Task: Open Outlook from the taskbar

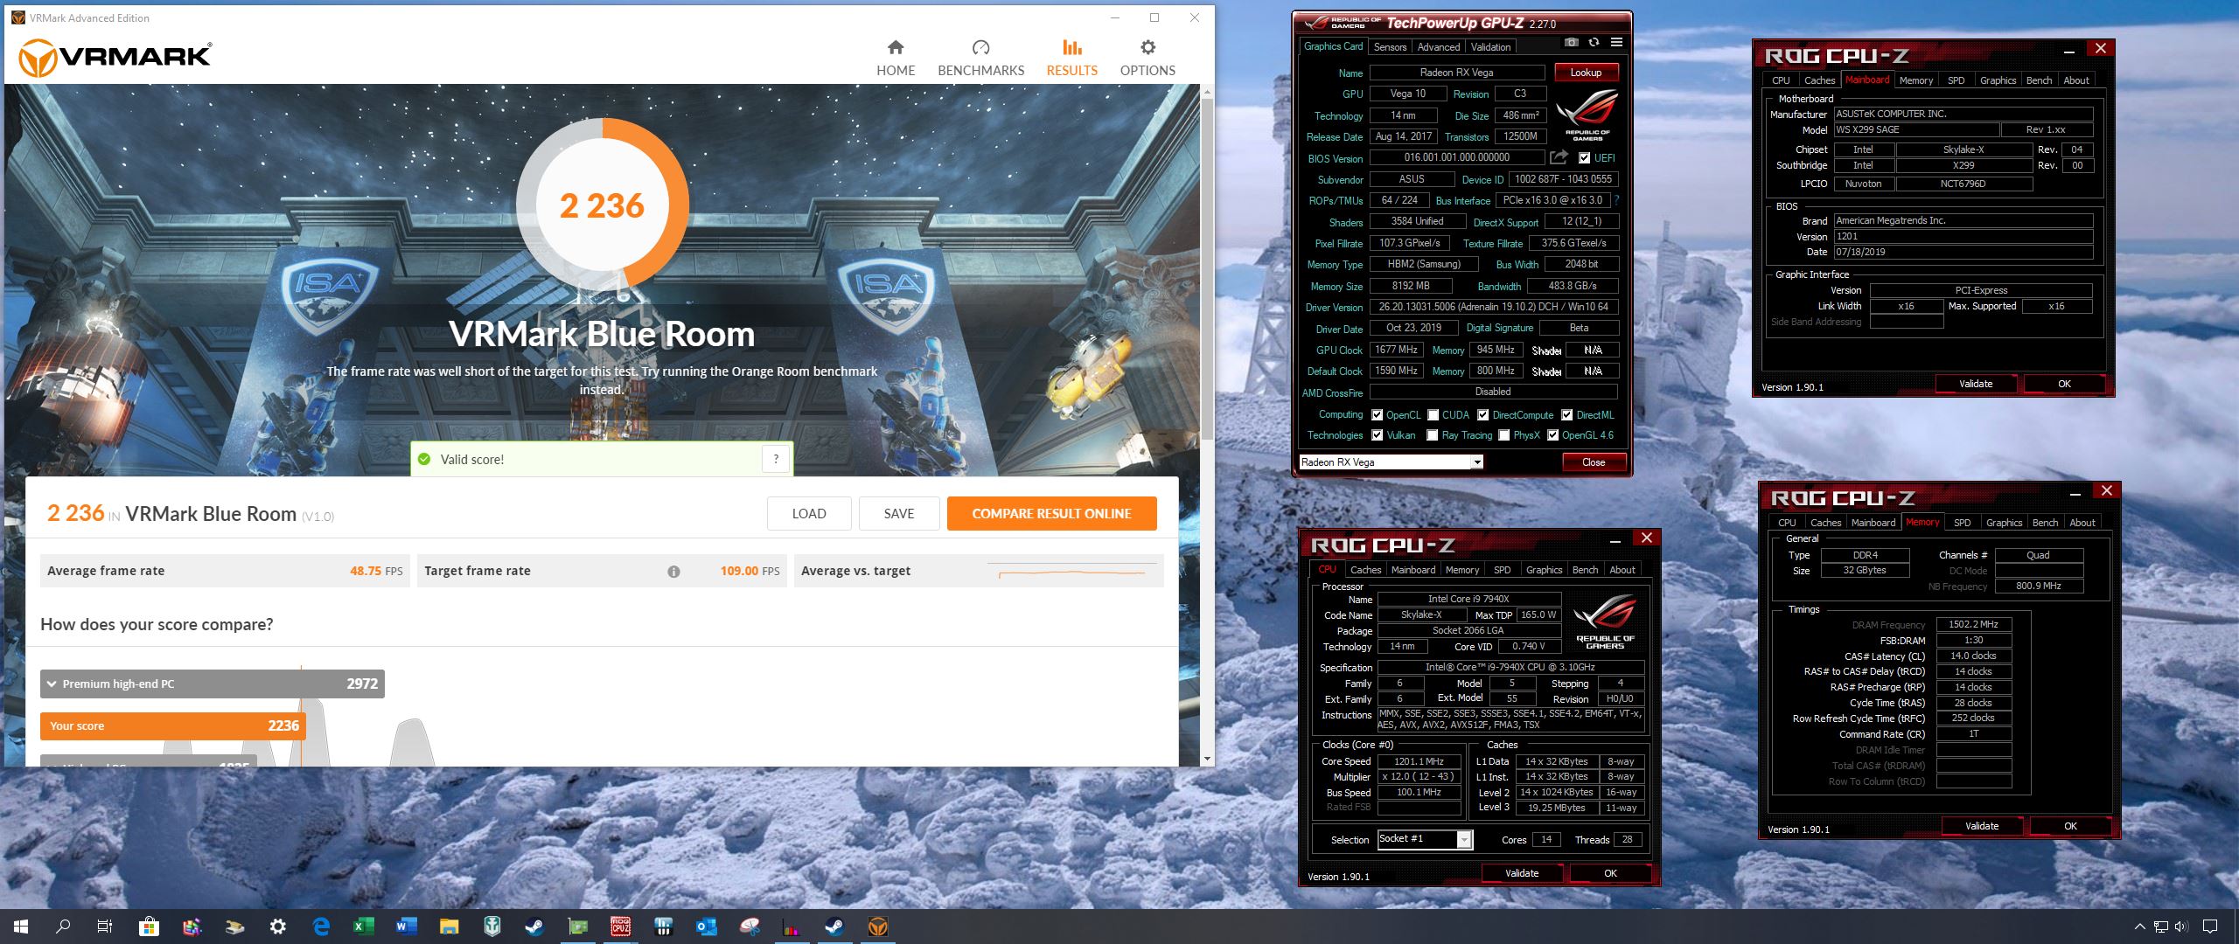Action: coord(706,927)
